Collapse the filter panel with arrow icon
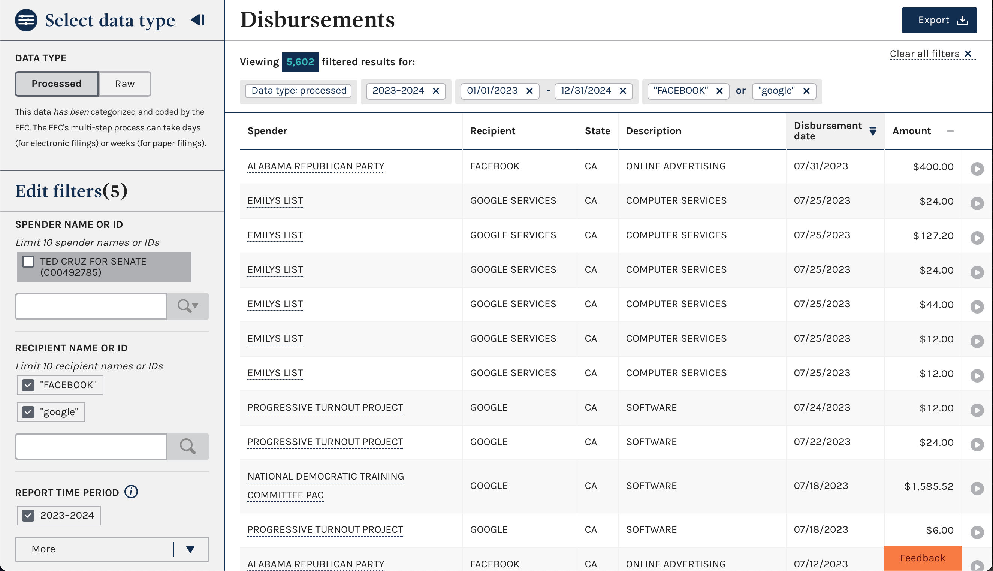The height and width of the screenshot is (571, 993). (x=198, y=19)
